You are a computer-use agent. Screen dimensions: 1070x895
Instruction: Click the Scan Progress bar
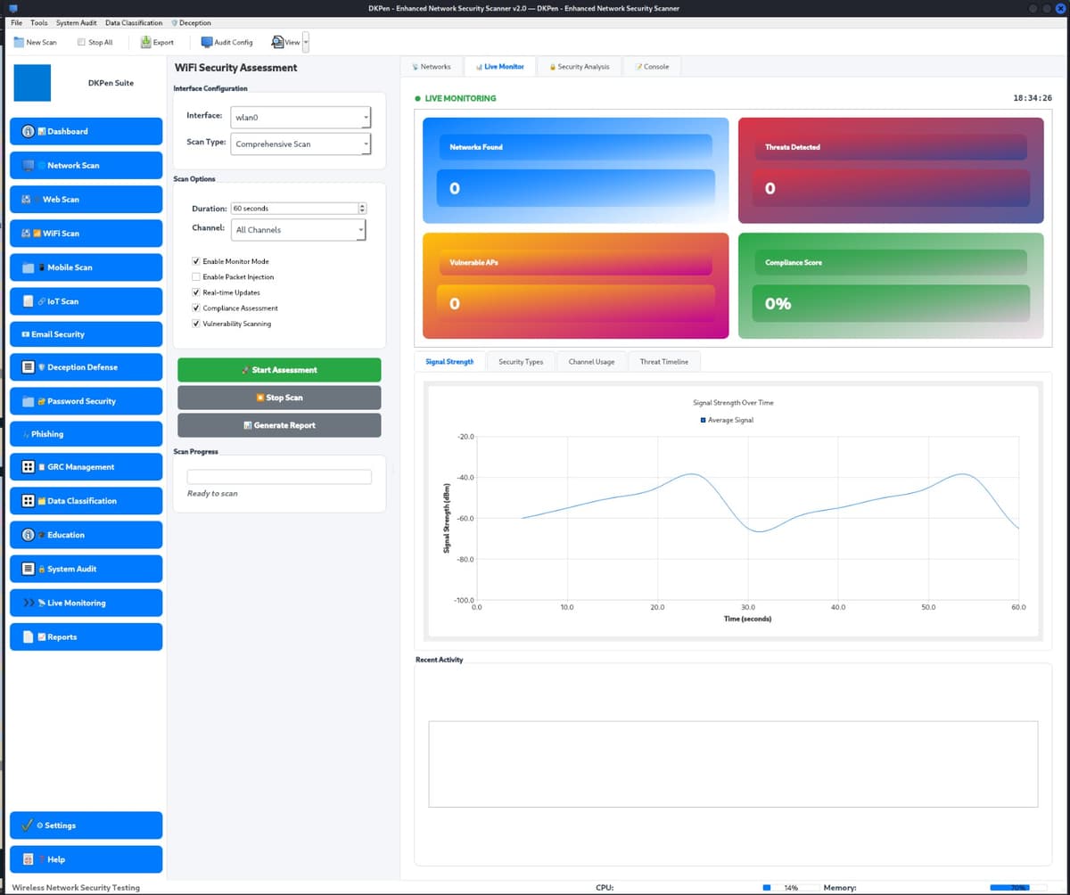pos(279,476)
